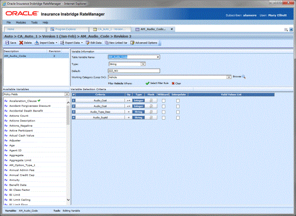Click the Available Variables scrollbar thumb
This screenshot has width=296, height=216.
(68, 114)
